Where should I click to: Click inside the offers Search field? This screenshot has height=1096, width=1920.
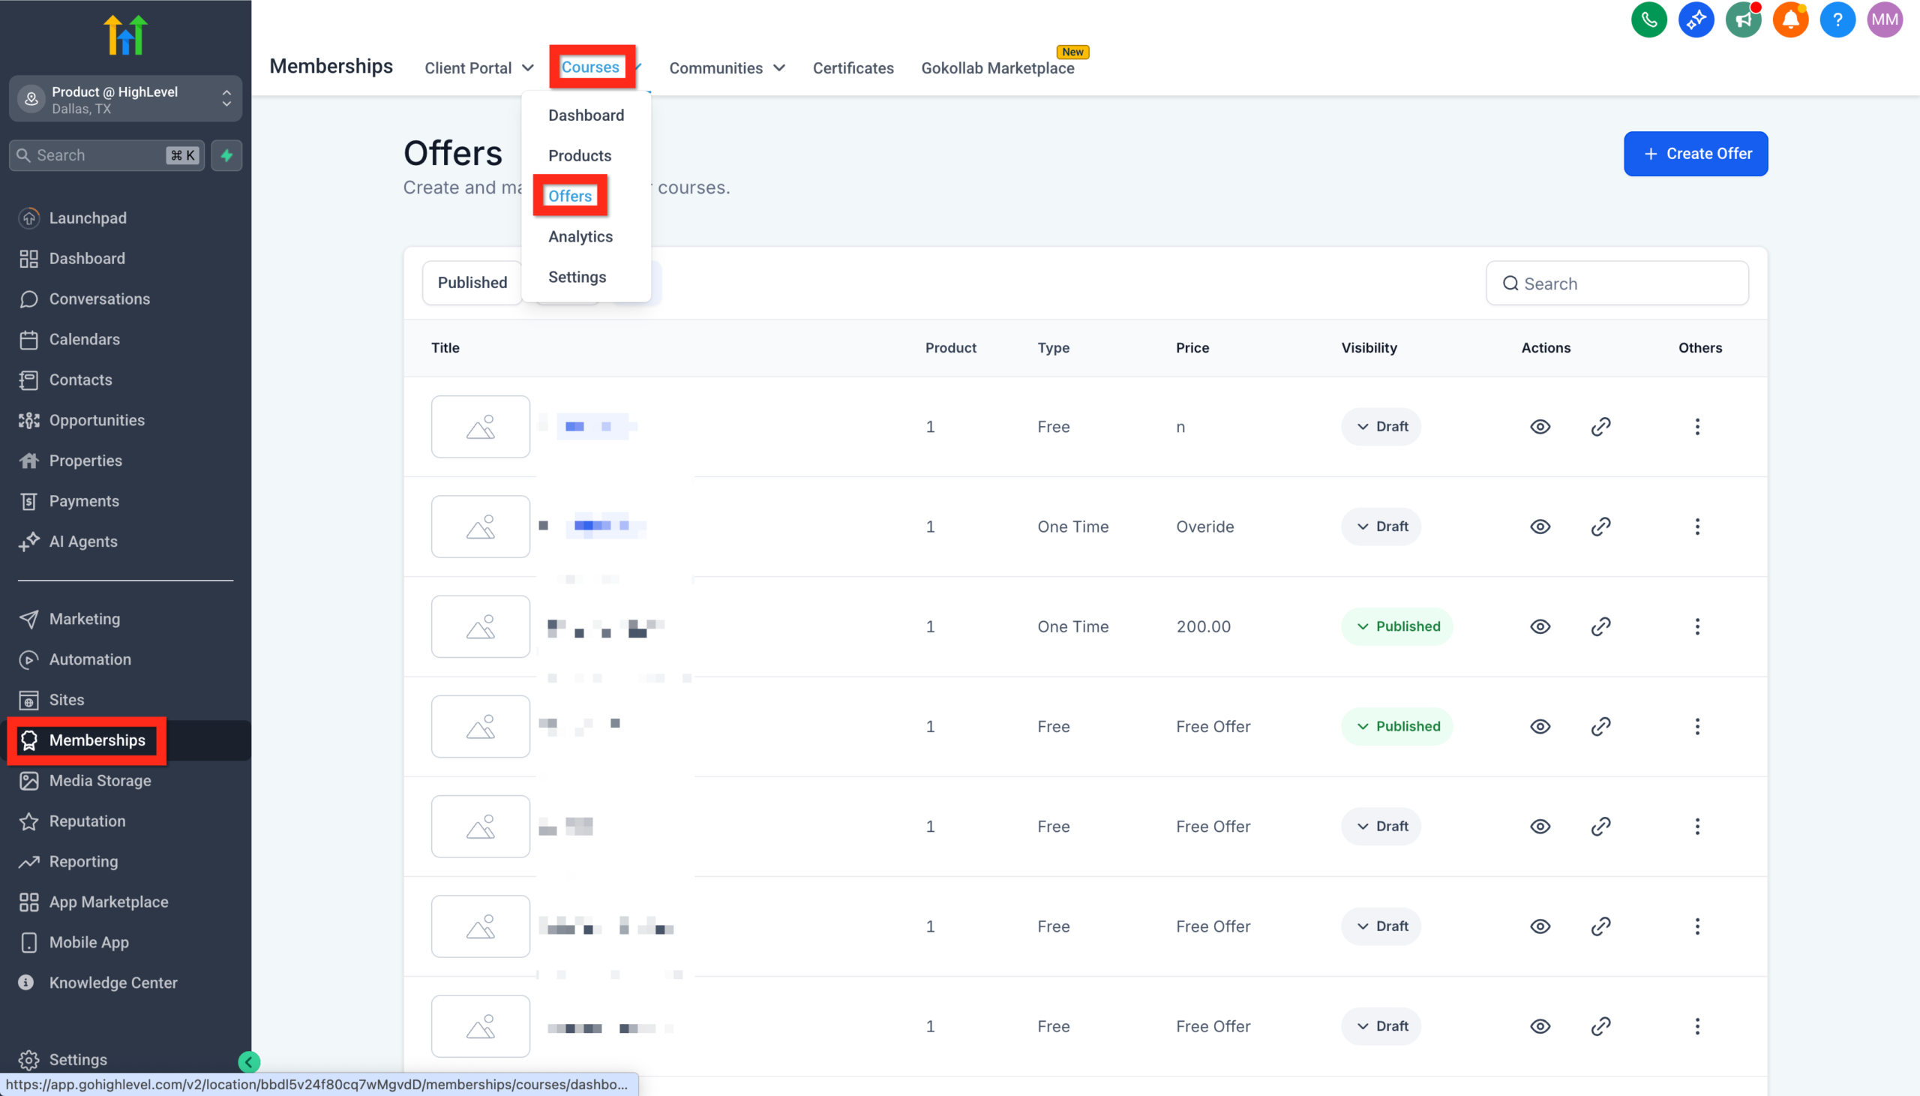[x=1618, y=283]
